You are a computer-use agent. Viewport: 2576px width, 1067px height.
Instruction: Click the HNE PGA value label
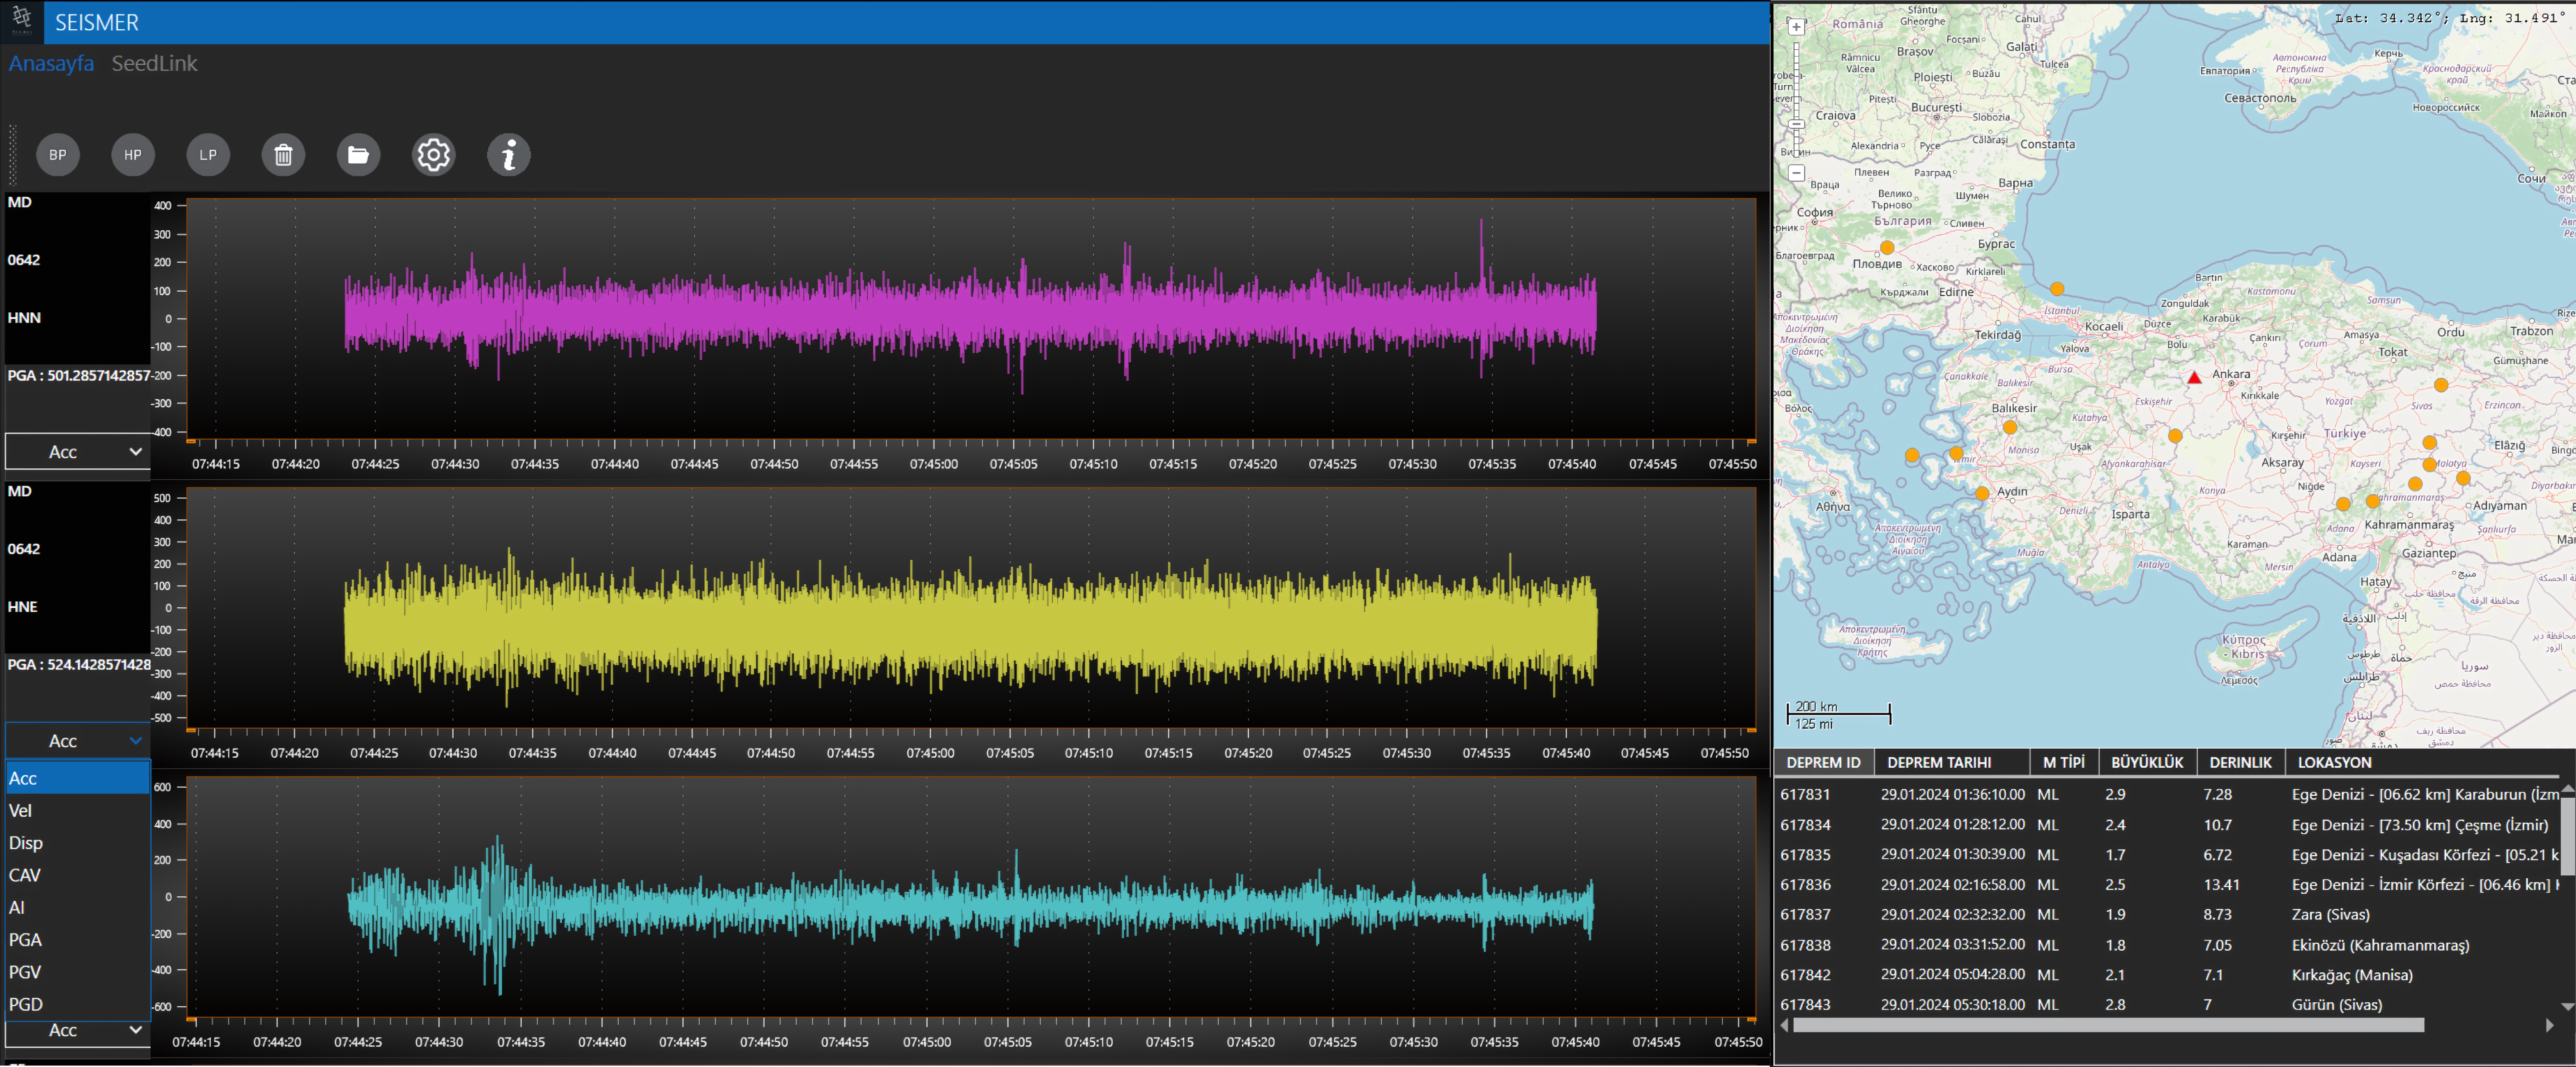coord(79,665)
